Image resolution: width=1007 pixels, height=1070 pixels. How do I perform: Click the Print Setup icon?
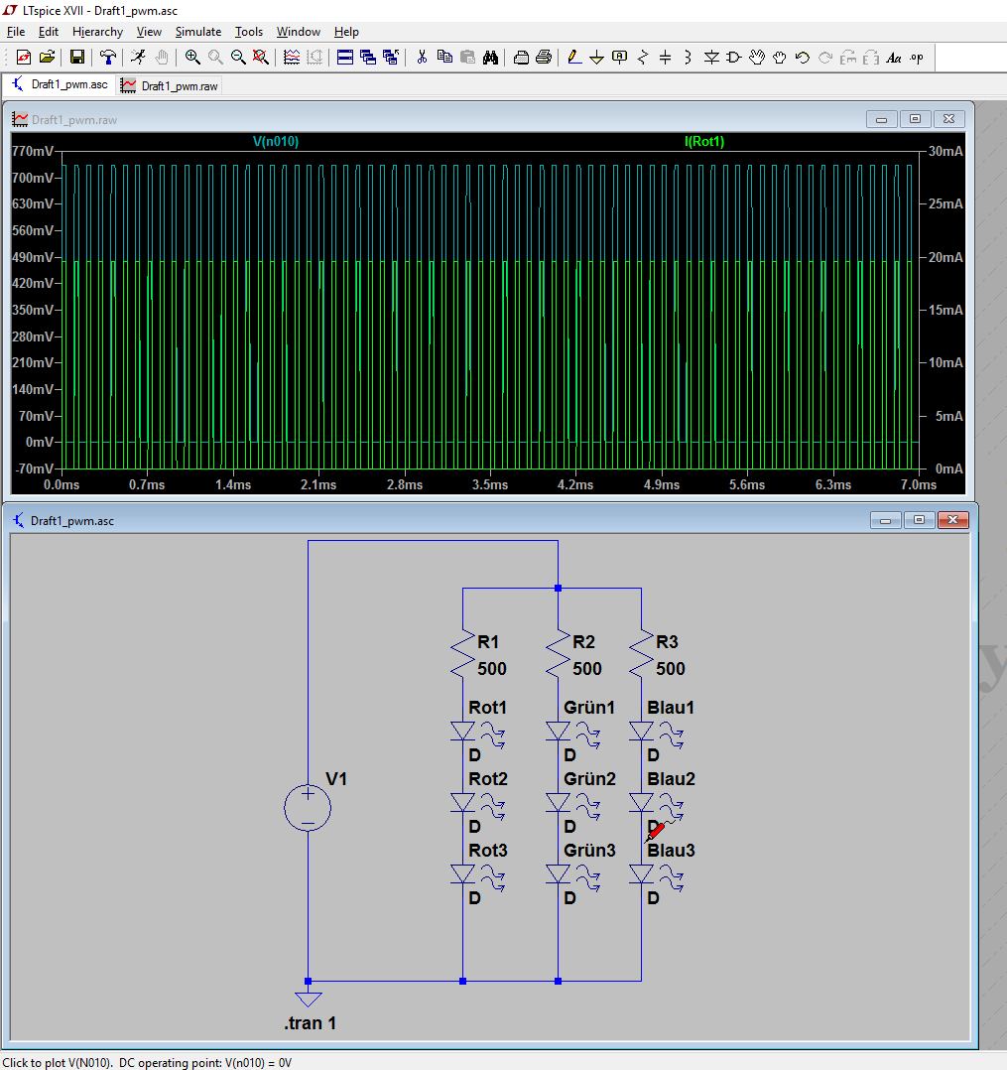pyautogui.click(x=521, y=58)
